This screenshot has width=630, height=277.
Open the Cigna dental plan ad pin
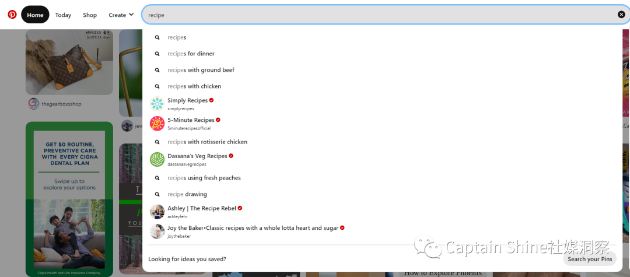[69, 198]
